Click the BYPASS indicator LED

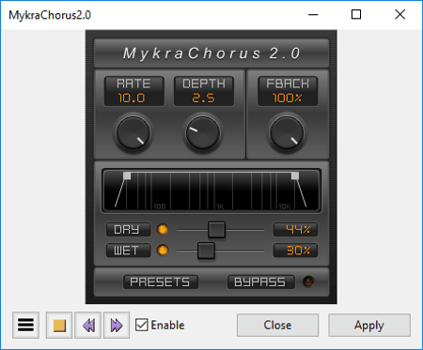(308, 282)
